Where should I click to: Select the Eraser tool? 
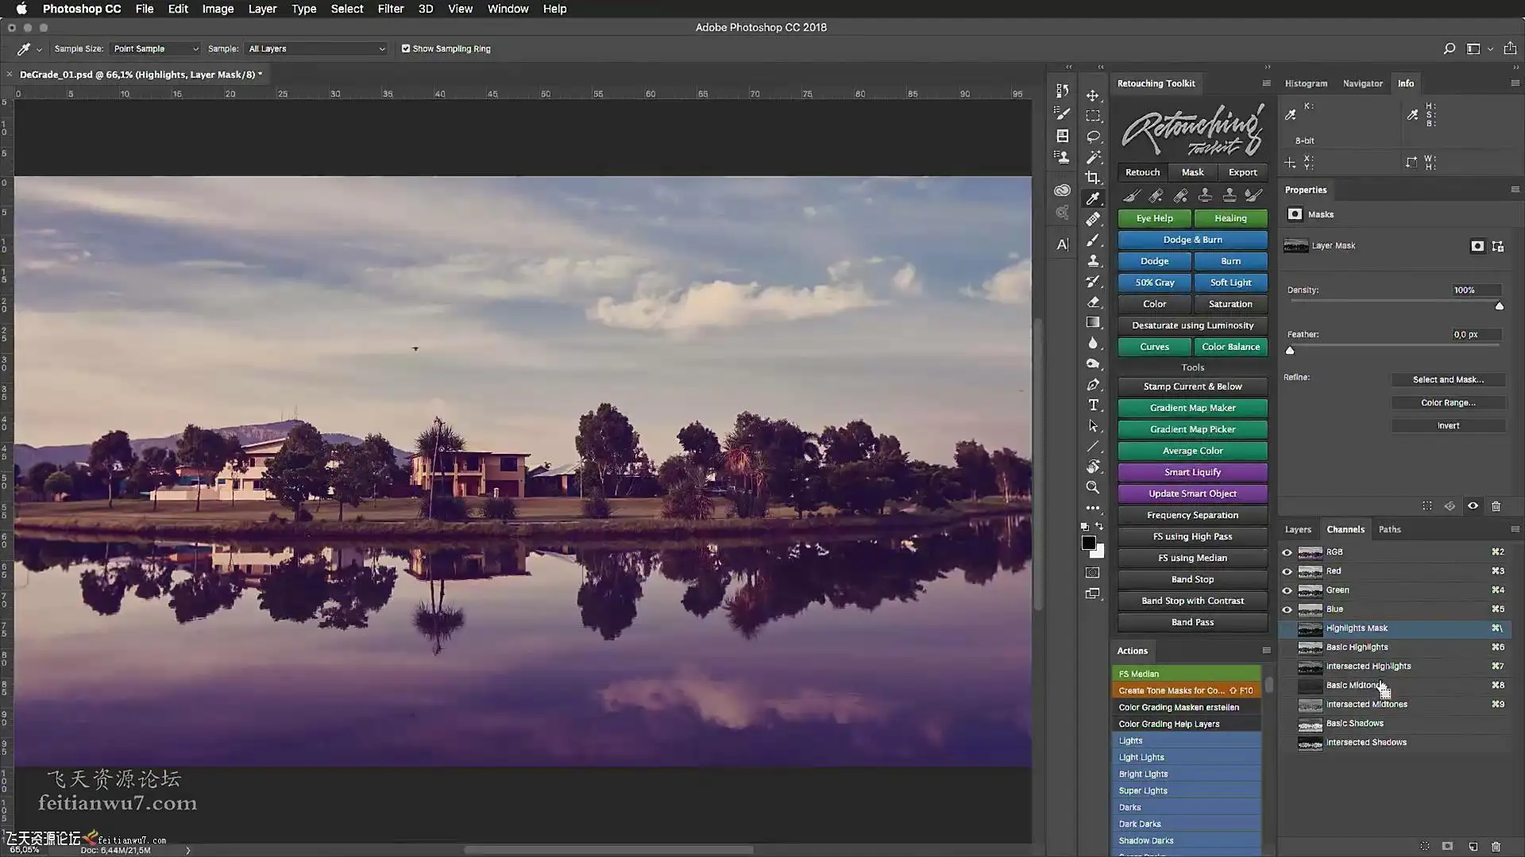point(1093,302)
